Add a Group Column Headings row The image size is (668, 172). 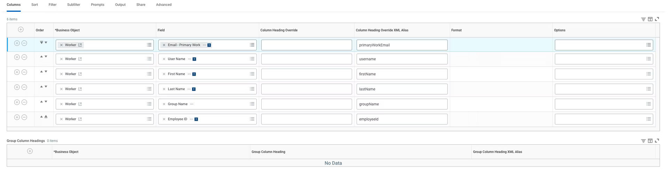click(30, 151)
